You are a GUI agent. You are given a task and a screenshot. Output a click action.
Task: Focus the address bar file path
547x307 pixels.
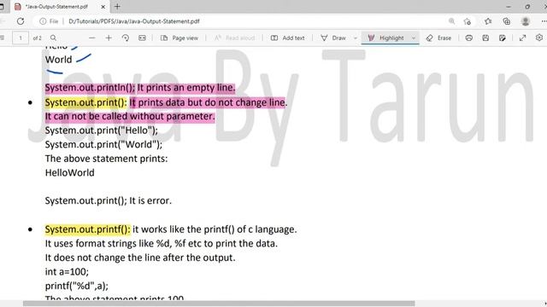pos(134,21)
